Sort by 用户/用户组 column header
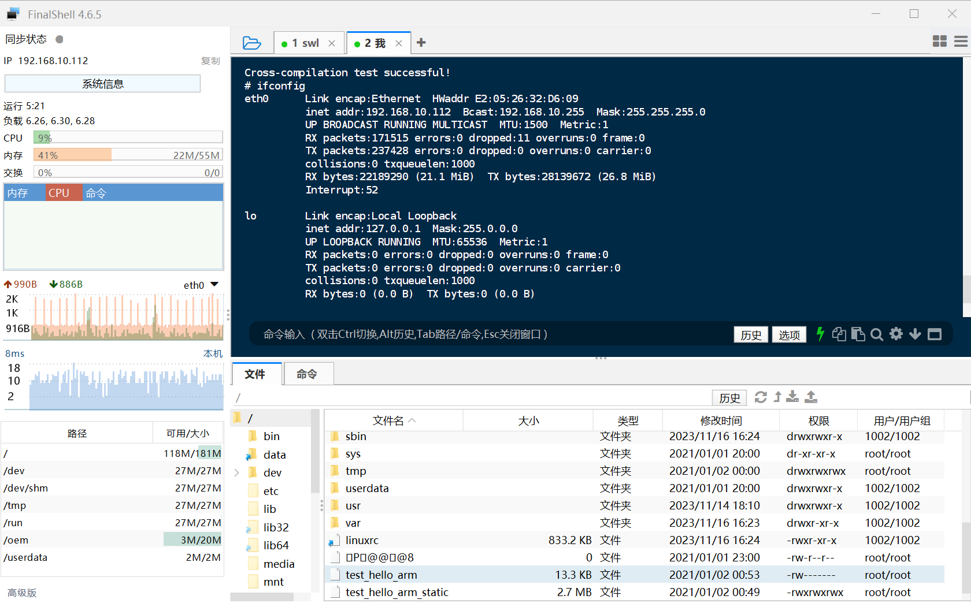This screenshot has width=971, height=603. click(902, 420)
